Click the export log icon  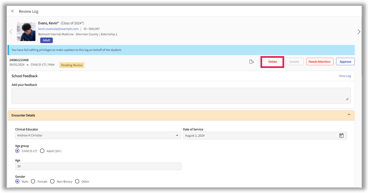coord(252,62)
